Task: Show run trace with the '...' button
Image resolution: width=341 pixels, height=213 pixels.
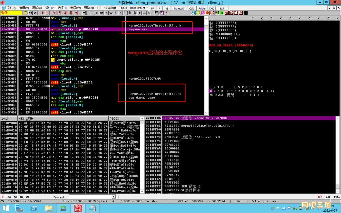Action: (x=144, y=13)
